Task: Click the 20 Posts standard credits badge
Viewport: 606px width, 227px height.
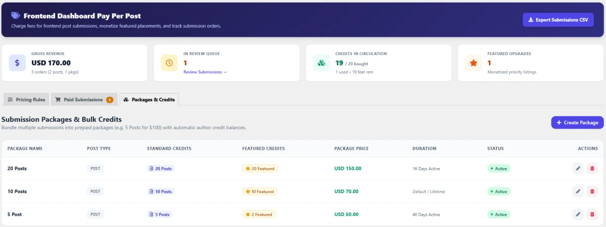Action: pyautogui.click(x=161, y=168)
